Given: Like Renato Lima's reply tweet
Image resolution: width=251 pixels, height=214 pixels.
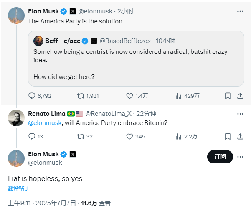Looking at the screenshot, I should pyautogui.click(x=129, y=136).
